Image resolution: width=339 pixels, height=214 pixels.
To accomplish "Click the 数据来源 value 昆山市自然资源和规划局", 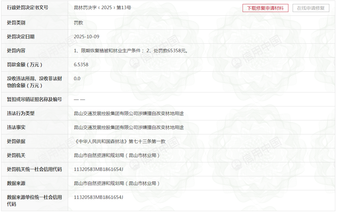I will 117,183.
